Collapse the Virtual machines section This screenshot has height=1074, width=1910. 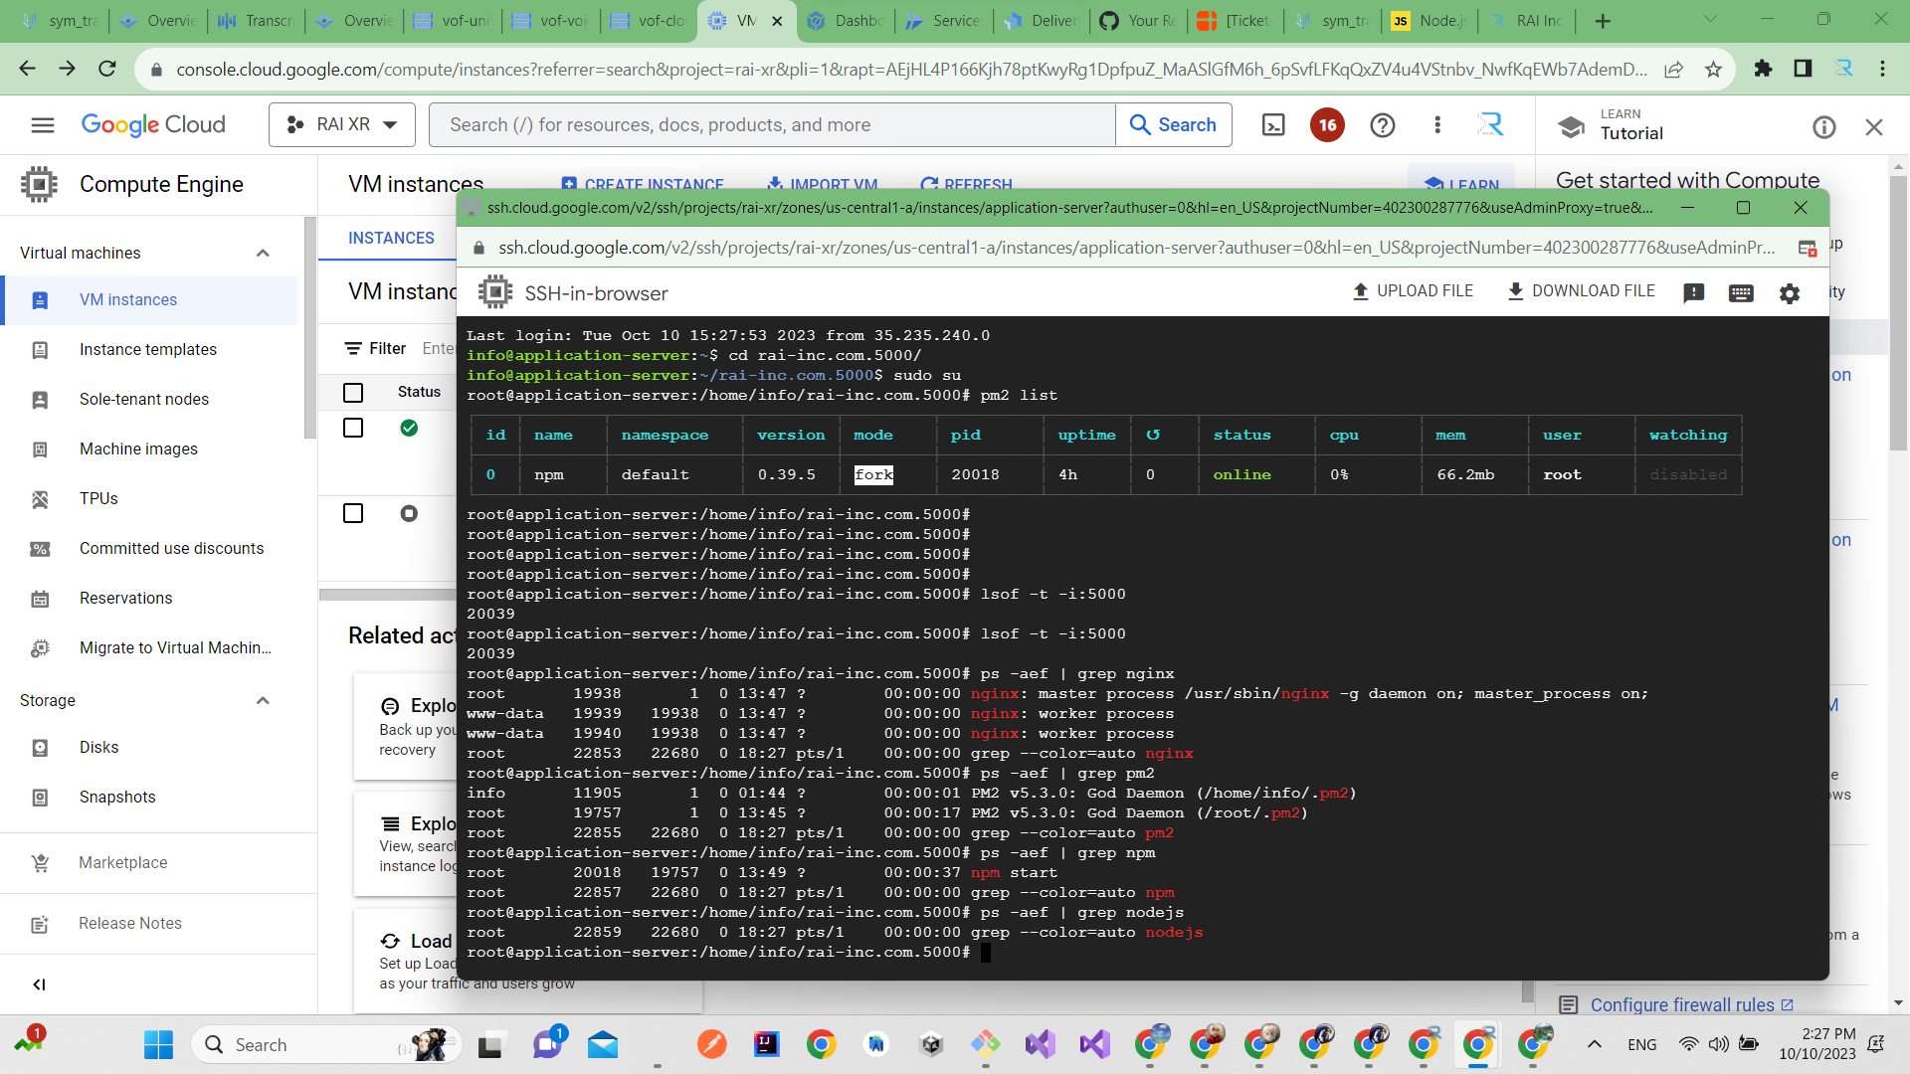pyautogui.click(x=263, y=253)
